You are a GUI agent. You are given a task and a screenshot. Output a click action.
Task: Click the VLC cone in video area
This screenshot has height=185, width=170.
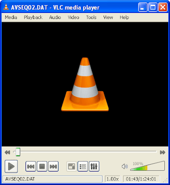pos(85,84)
